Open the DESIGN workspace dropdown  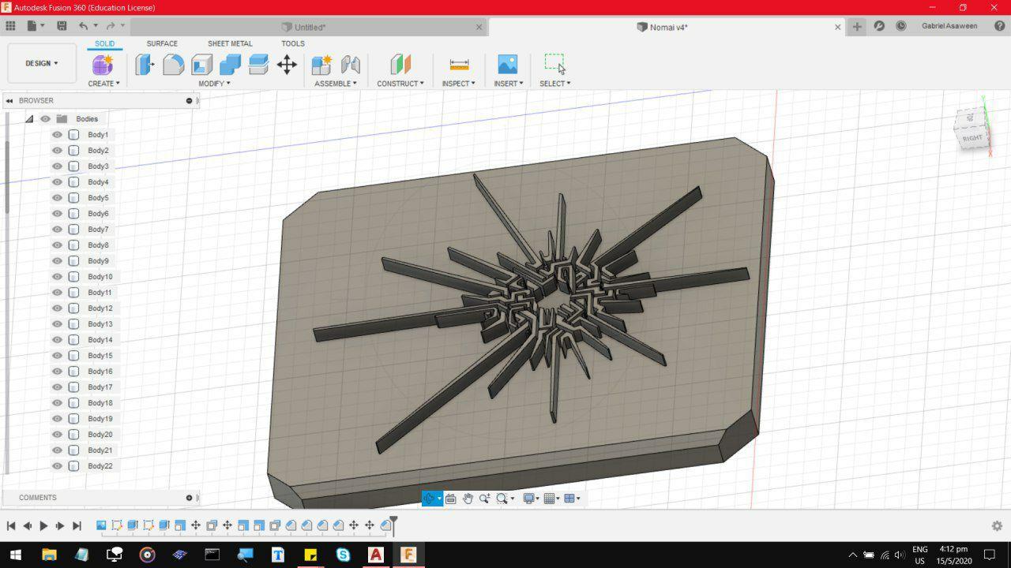[x=42, y=63]
